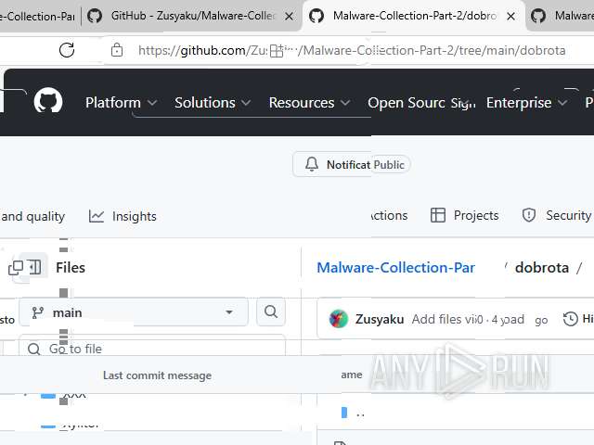Click the History clock icon
Image resolution: width=594 pixels, height=445 pixels.
(x=570, y=319)
